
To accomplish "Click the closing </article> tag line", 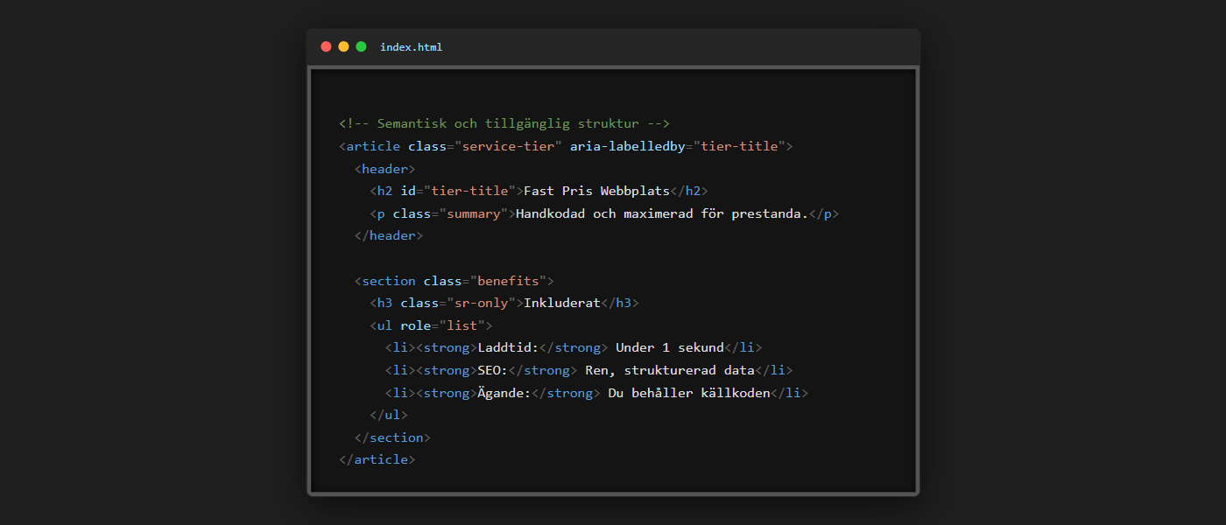I will [377, 459].
